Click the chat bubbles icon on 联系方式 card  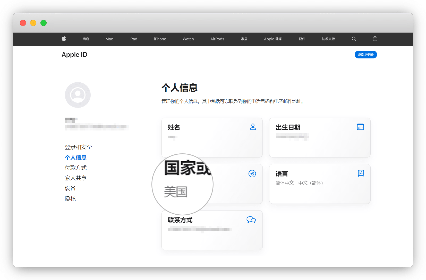coord(251,220)
